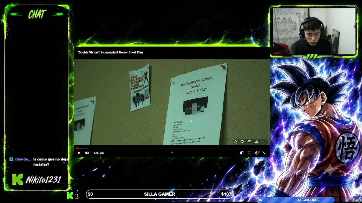Click the chat message "!s como que no deja instalar?"
The height and width of the screenshot is (203, 362).
click(x=51, y=162)
